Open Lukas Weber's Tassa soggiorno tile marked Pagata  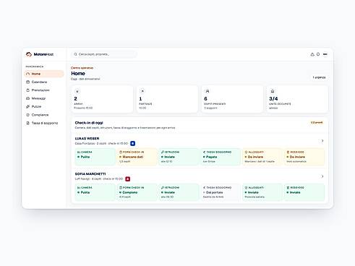221,157
